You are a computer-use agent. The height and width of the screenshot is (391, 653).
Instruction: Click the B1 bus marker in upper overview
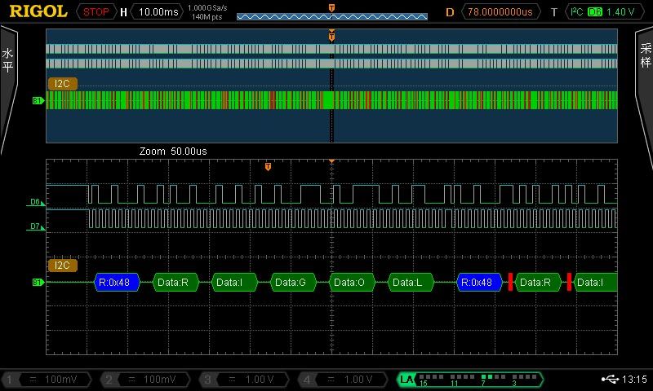click(x=37, y=100)
